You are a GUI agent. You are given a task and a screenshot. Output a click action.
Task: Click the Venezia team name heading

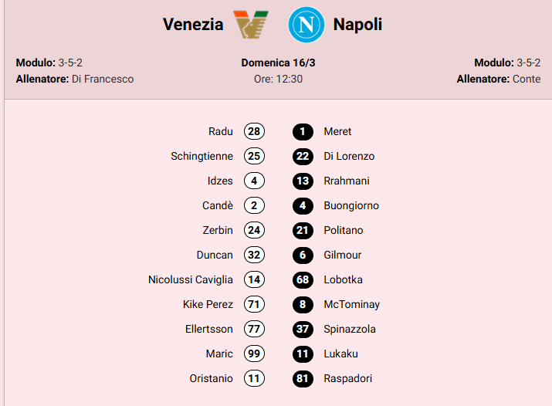click(x=193, y=25)
